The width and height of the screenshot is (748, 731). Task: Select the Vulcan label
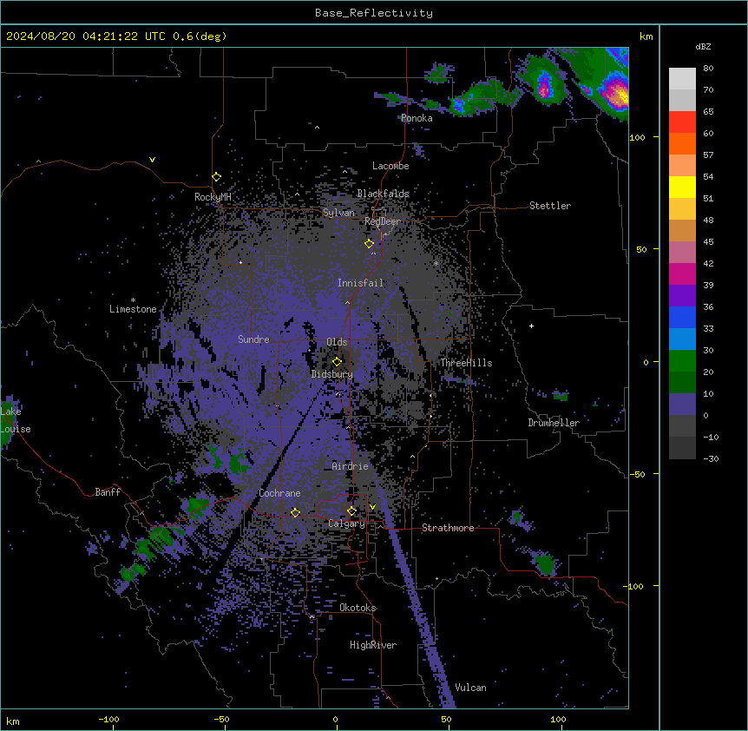(x=471, y=688)
